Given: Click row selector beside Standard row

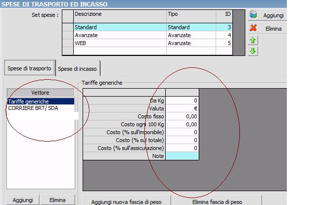Looking at the screenshot, I should pyautogui.click(x=68, y=27).
